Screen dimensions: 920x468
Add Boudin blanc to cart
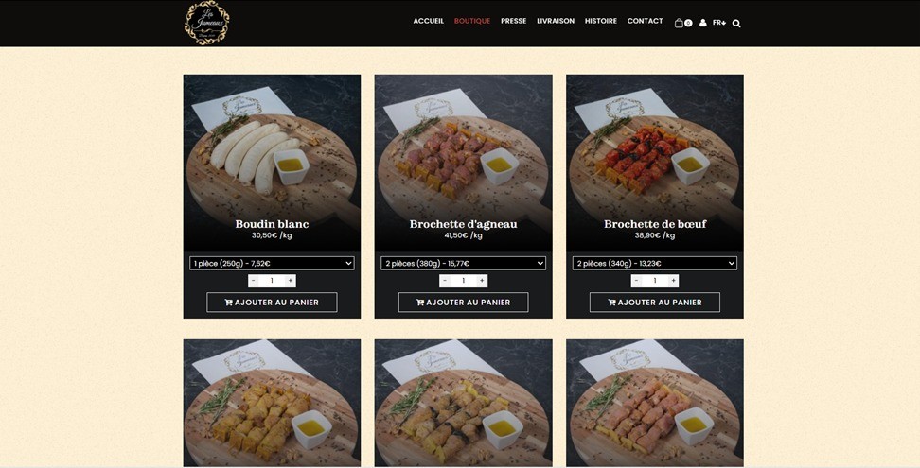(272, 303)
